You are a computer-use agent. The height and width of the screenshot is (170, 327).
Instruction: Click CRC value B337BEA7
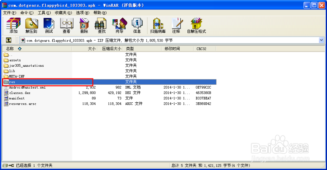point(203,98)
